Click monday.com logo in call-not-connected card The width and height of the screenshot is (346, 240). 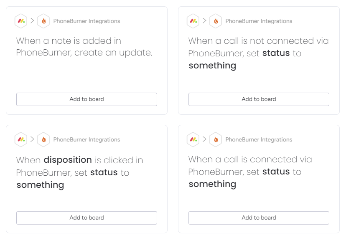(x=193, y=21)
